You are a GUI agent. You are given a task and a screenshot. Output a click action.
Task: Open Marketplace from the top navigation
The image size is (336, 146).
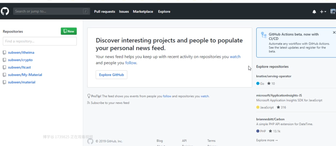click(143, 11)
